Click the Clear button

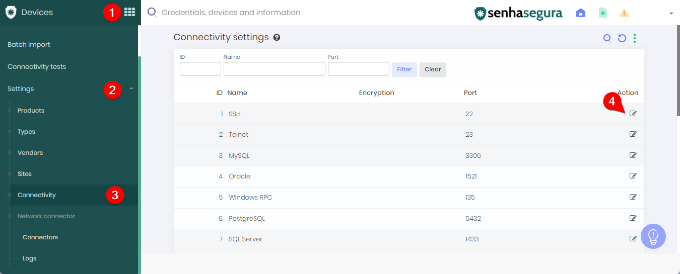pyautogui.click(x=433, y=69)
